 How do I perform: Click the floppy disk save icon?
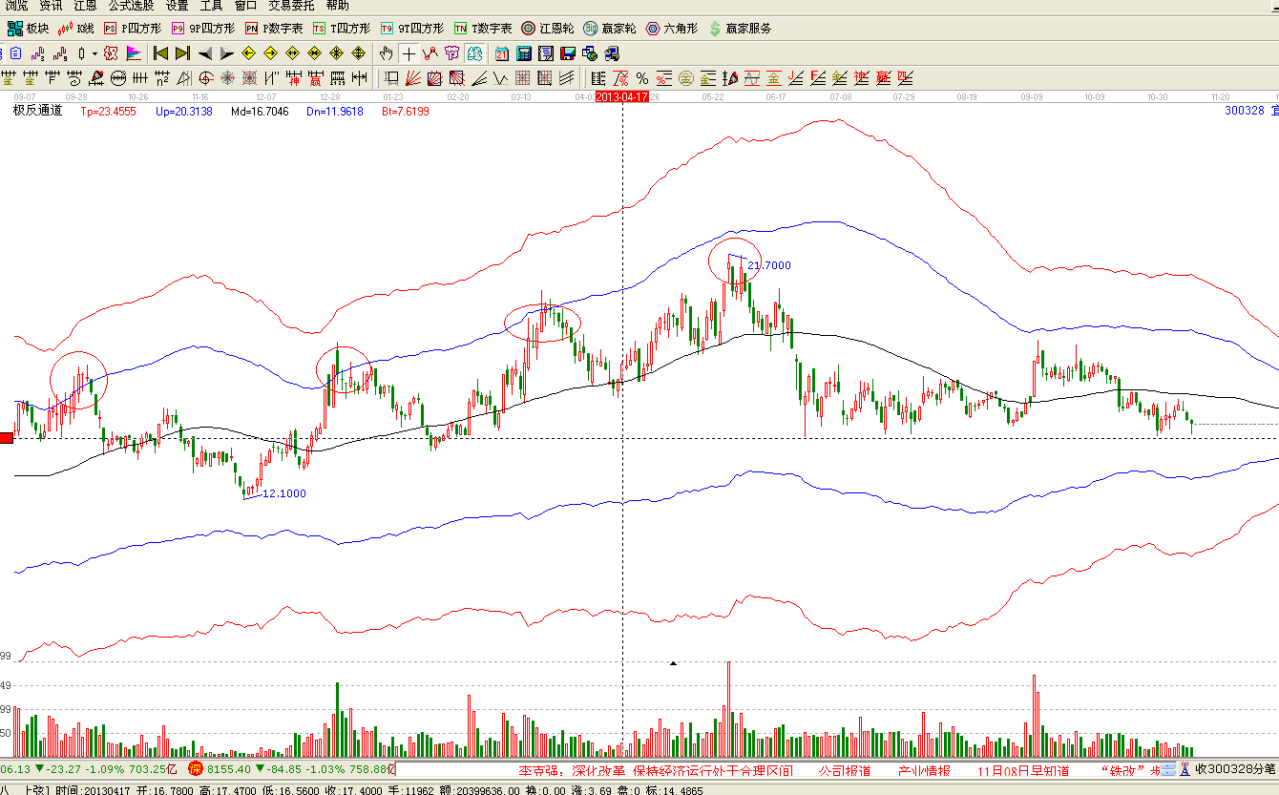(567, 53)
